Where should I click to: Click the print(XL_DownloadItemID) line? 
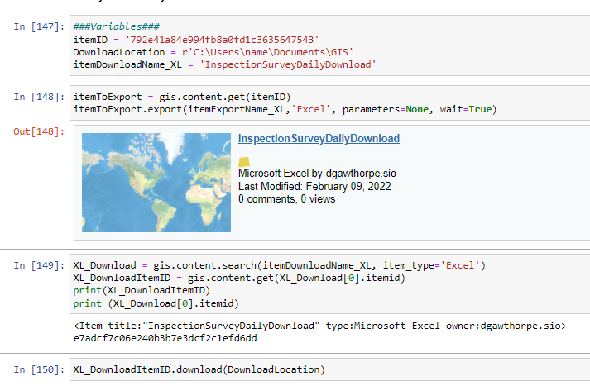tap(141, 290)
